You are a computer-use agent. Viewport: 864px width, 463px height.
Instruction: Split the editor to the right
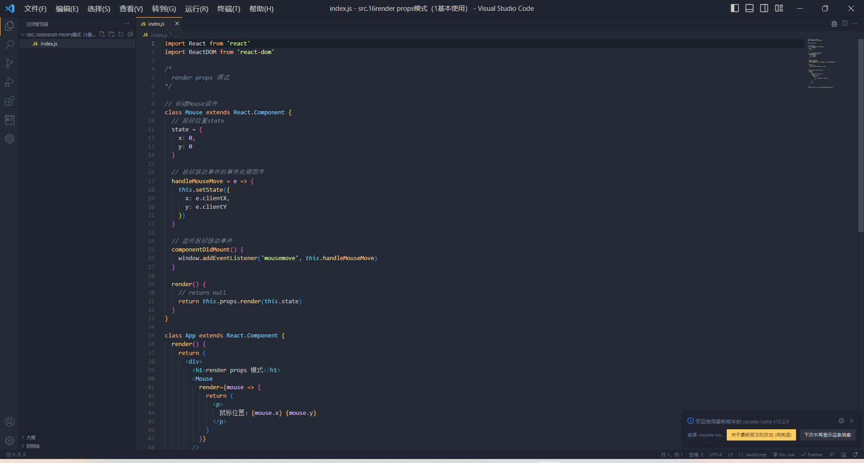[x=845, y=23]
